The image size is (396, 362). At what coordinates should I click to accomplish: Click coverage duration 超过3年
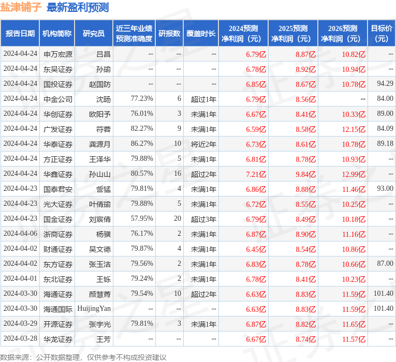coord(203,219)
